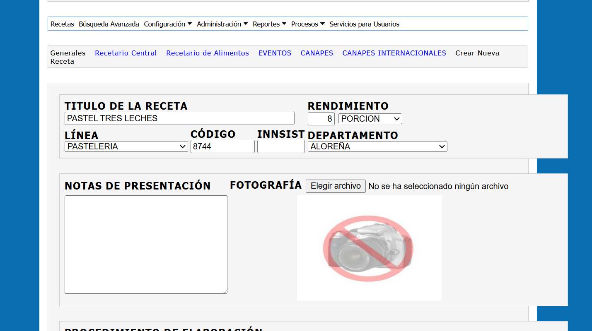The width and height of the screenshot is (592, 331).
Task: Expand the Procesos menu
Action: coord(307,24)
